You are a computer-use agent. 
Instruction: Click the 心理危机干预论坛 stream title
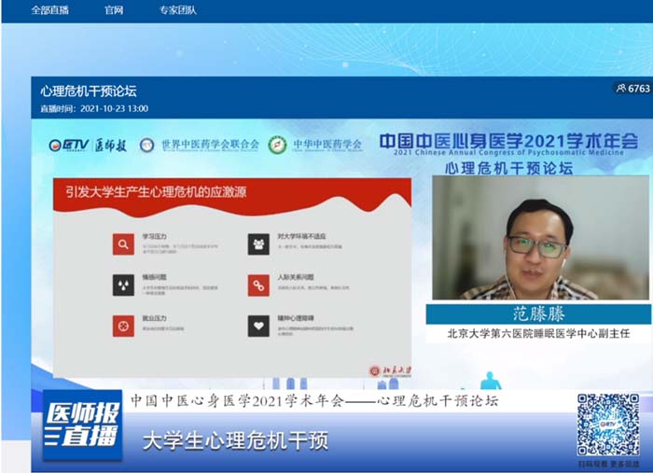click(89, 91)
